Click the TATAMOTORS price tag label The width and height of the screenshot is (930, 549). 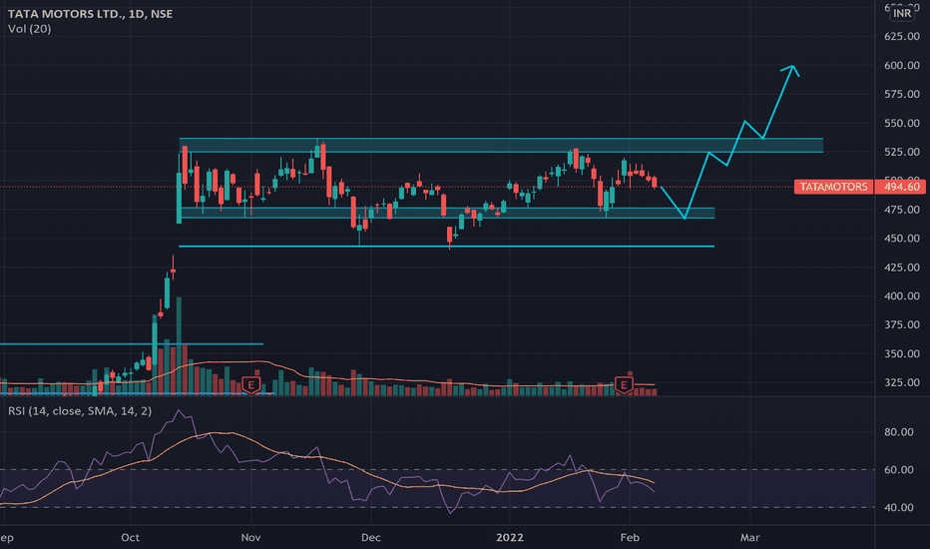[833, 187]
